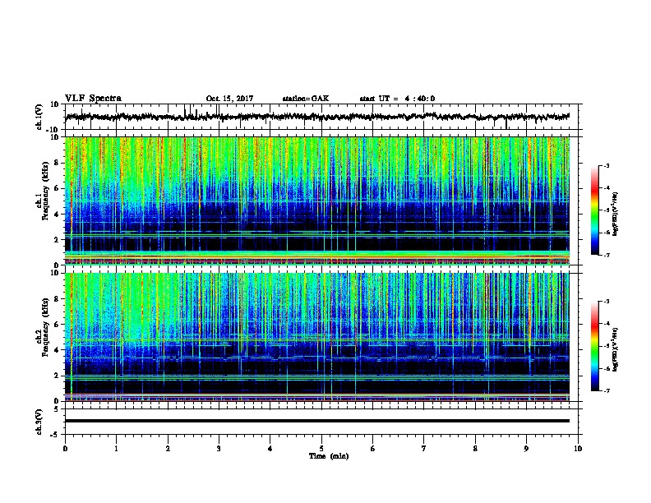Click the ch.1 voltage waveform trace
The height and width of the screenshot is (503, 651).
click(317, 117)
